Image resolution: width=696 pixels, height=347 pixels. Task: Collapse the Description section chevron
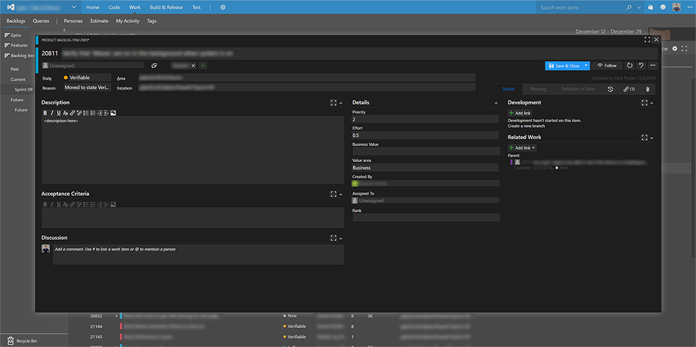340,103
